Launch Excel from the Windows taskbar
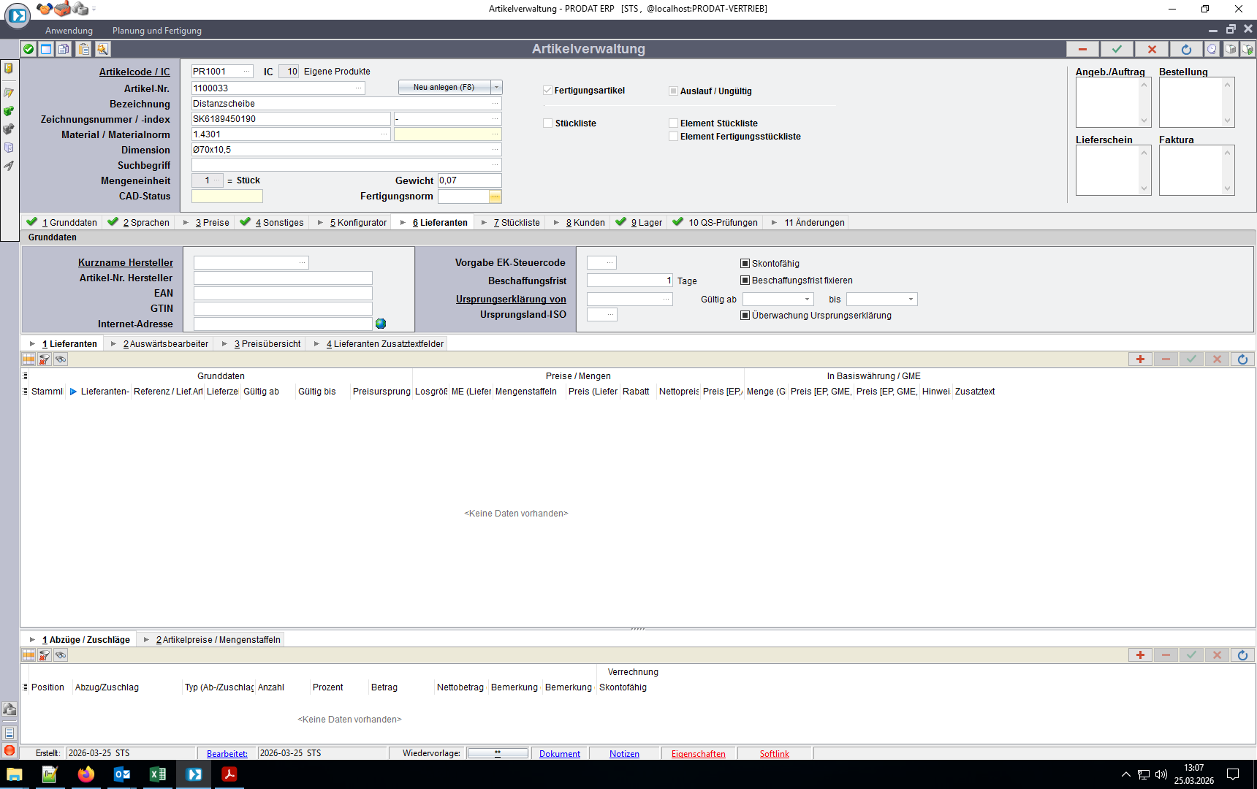 coord(158,774)
